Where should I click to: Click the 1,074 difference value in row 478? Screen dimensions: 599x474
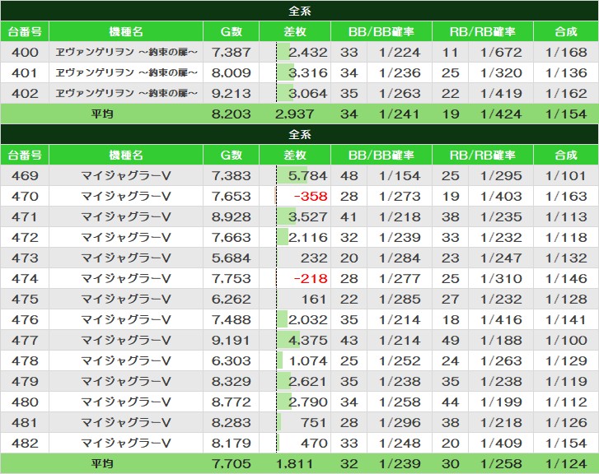tap(308, 361)
